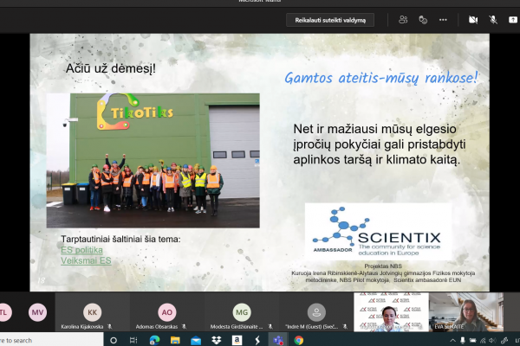Open the 'ES politika' link on slide

pos(82,250)
